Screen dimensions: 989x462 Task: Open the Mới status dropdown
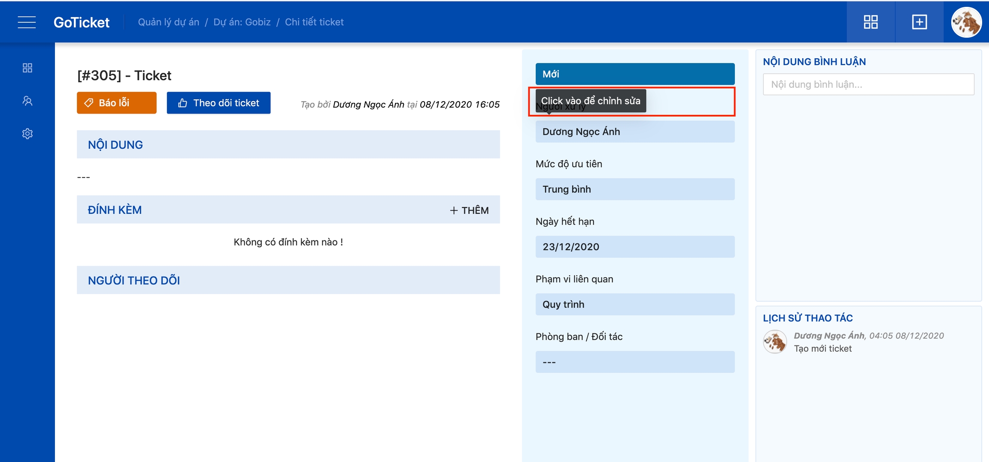634,74
